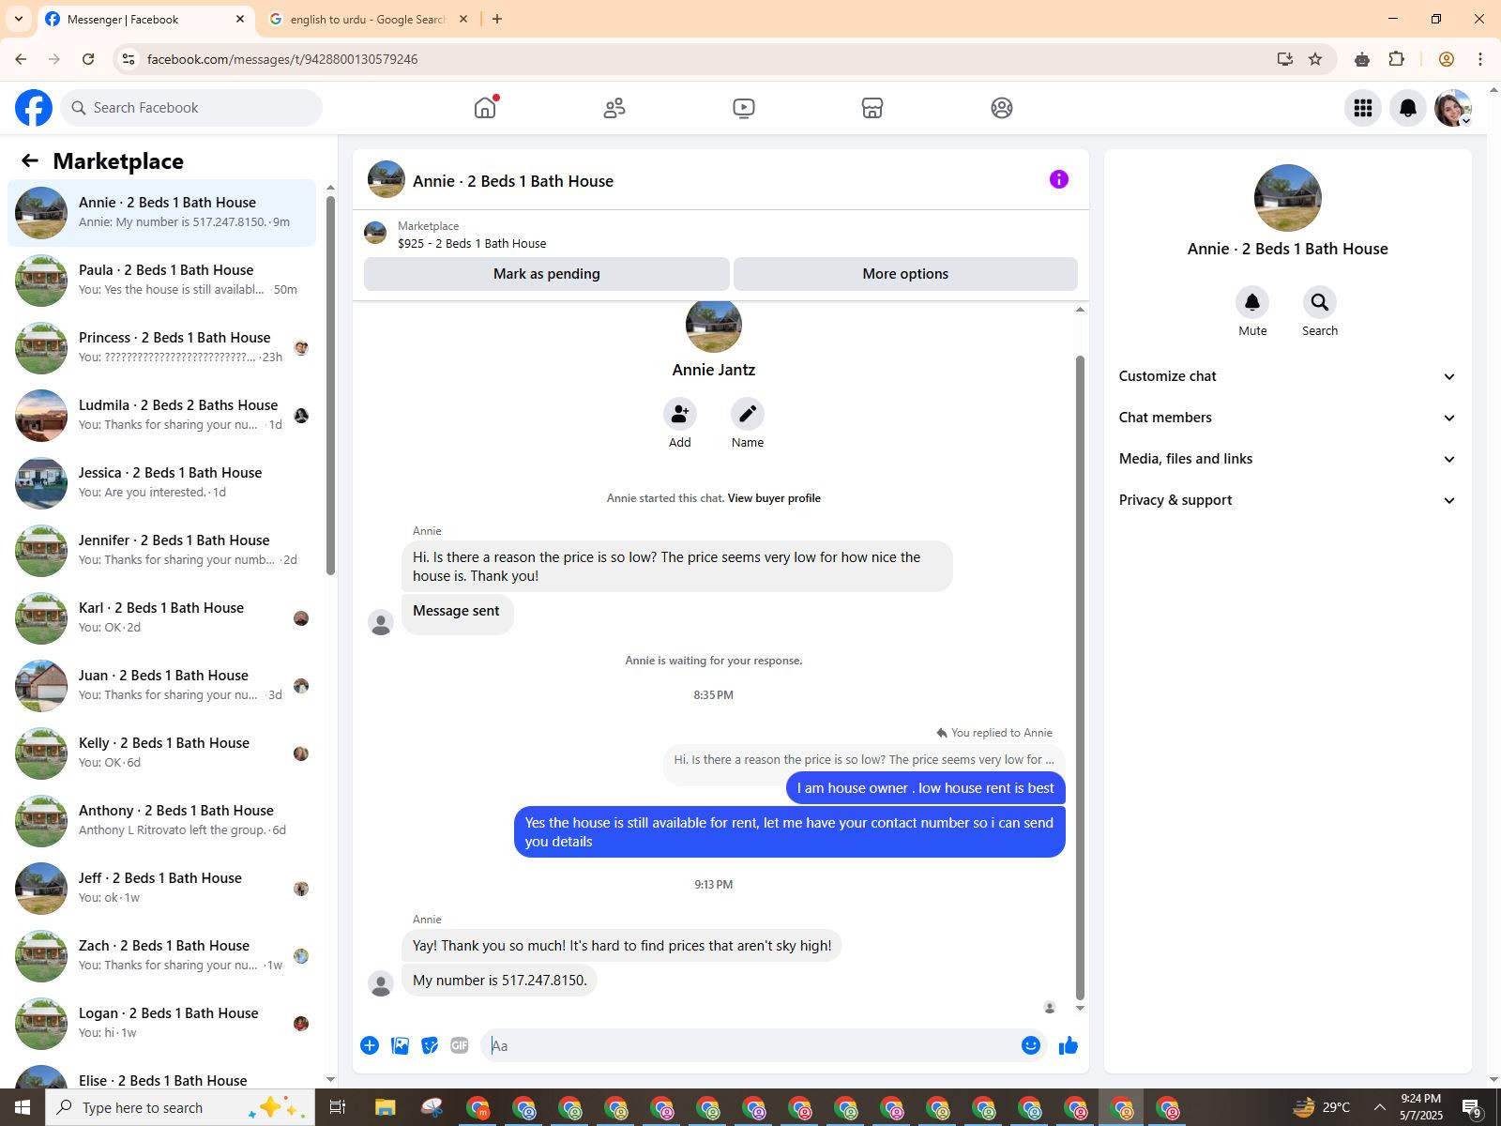Open Logan 2 Beds 1 Bath House chat
Image resolution: width=1501 pixels, height=1126 pixels.
[161, 1024]
